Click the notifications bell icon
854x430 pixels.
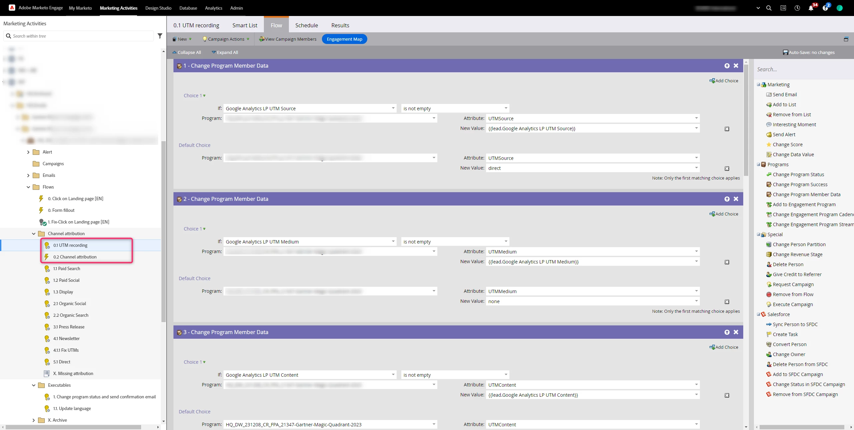point(811,8)
